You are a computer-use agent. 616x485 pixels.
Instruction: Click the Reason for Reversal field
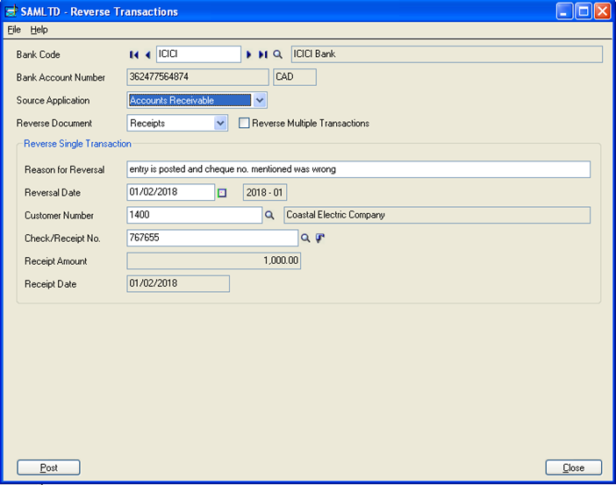(x=358, y=169)
